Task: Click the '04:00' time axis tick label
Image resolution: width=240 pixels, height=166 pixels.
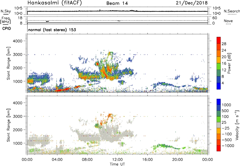Action: point(57,160)
